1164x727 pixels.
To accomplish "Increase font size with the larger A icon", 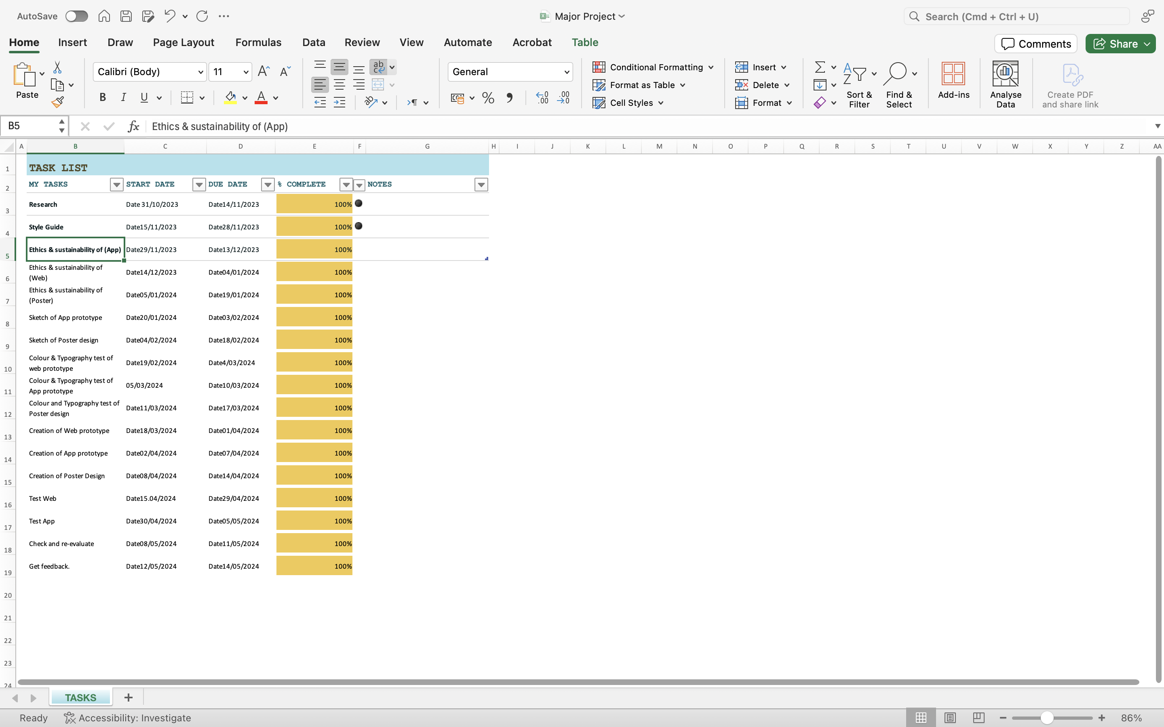I will click(x=264, y=71).
